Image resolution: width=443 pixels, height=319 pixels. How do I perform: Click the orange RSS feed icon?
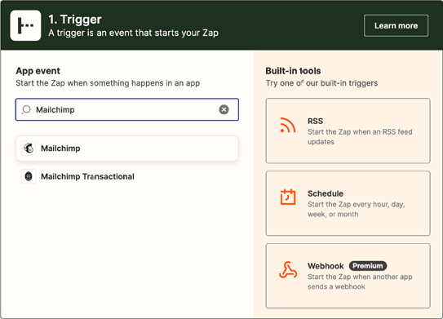point(288,125)
